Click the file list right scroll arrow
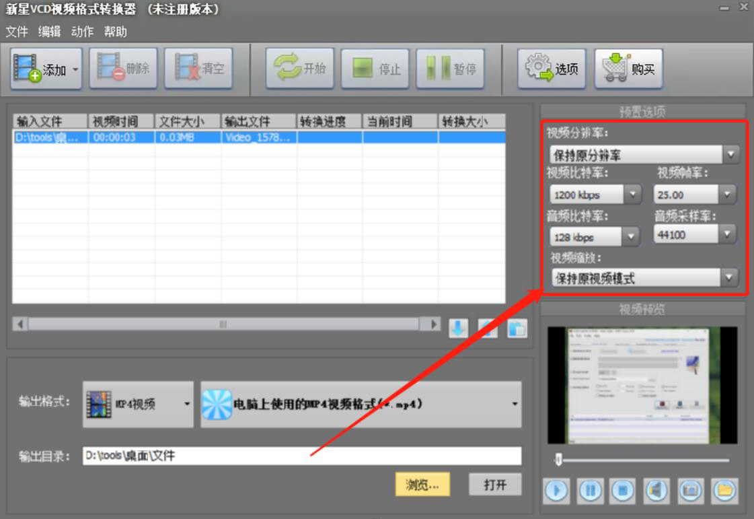Image resolution: width=754 pixels, height=519 pixels. tap(433, 324)
